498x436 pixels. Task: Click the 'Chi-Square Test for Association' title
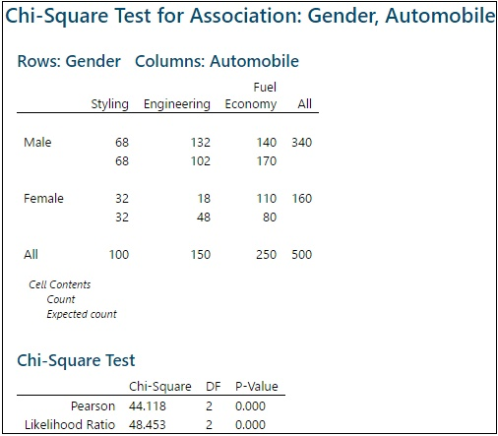click(250, 16)
